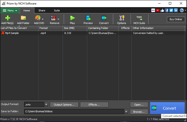This screenshot has height=122, width=187.
Task: Click the Buy Online button
Action: [x=175, y=19]
